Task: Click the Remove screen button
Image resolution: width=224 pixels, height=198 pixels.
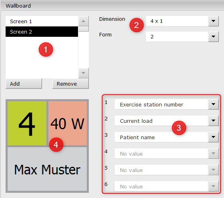Action: (x=70, y=84)
